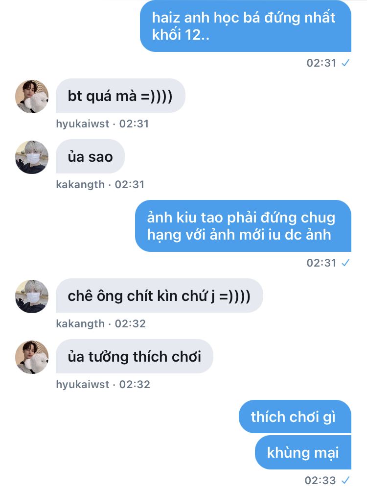The width and height of the screenshot is (367, 492).
Task: Open kakangth avatar beside "ủa sao"
Action: (x=32, y=157)
